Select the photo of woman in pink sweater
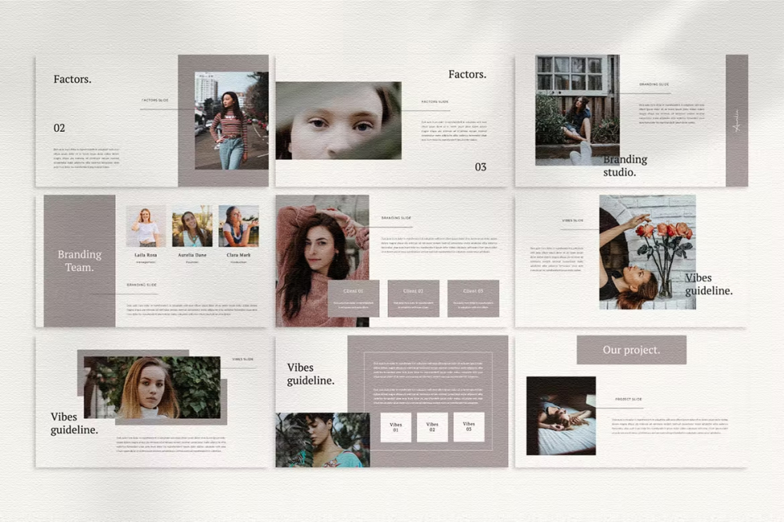Screen dimensions: 784x522 (x=322, y=261)
